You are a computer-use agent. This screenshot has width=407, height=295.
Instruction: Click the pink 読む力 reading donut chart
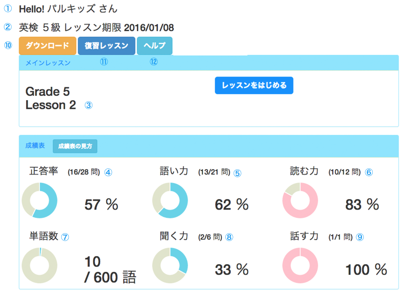tap(300, 200)
